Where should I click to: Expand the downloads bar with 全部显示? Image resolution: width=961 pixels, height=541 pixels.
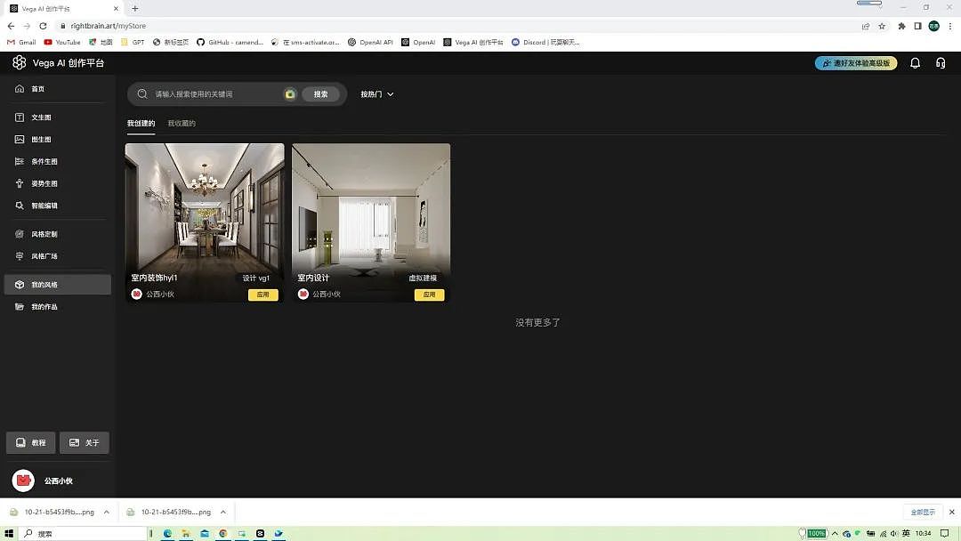click(923, 512)
